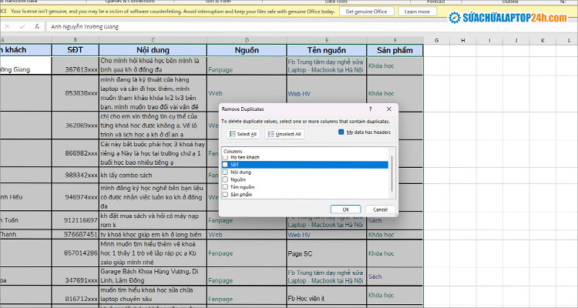Click the Page SC cell

tap(327, 253)
